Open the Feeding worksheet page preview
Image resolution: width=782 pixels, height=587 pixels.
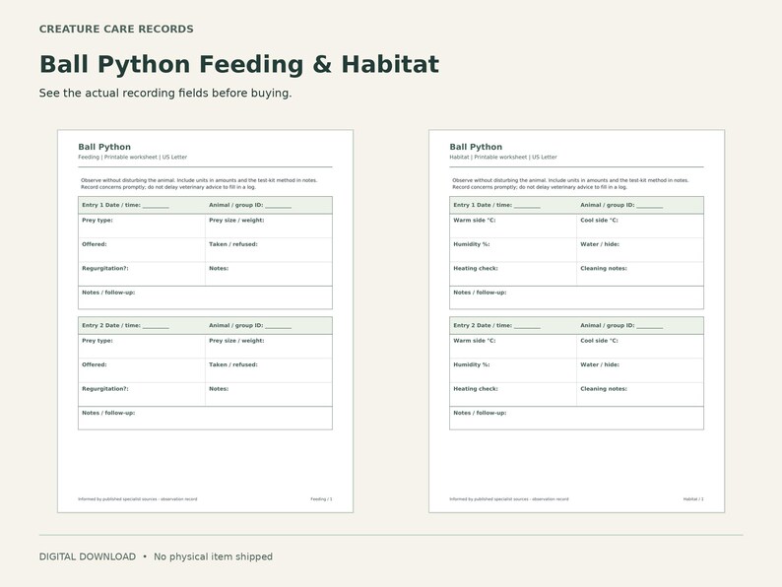[x=206, y=321]
